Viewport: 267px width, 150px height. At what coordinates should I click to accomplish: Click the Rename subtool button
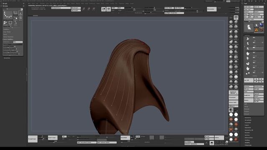pos(249,87)
